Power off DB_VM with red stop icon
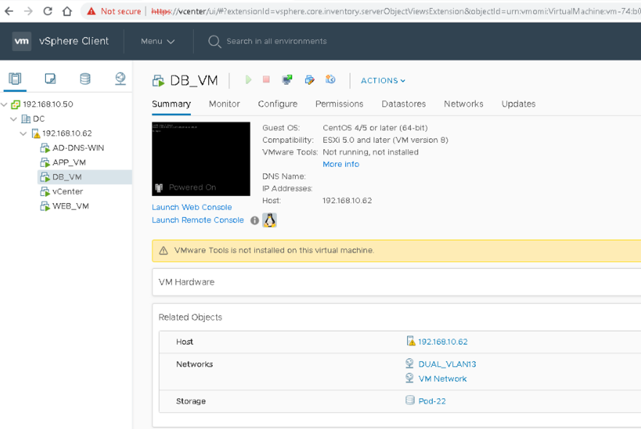This screenshot has width=641, height=429. [x=266, y=79]
